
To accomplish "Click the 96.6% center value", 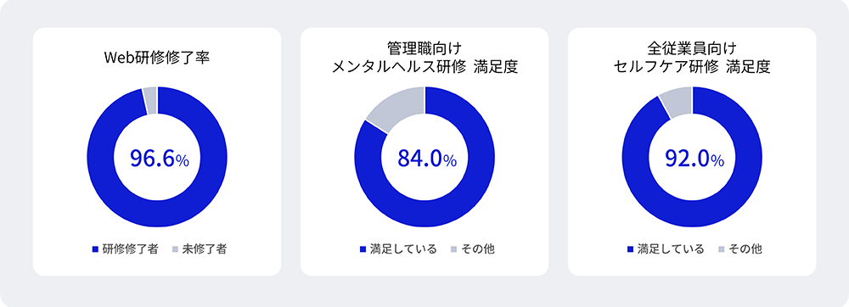I will (x=160, y=158).
